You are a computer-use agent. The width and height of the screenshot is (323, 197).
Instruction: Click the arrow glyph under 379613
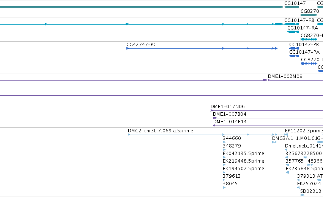pos(224,180)
